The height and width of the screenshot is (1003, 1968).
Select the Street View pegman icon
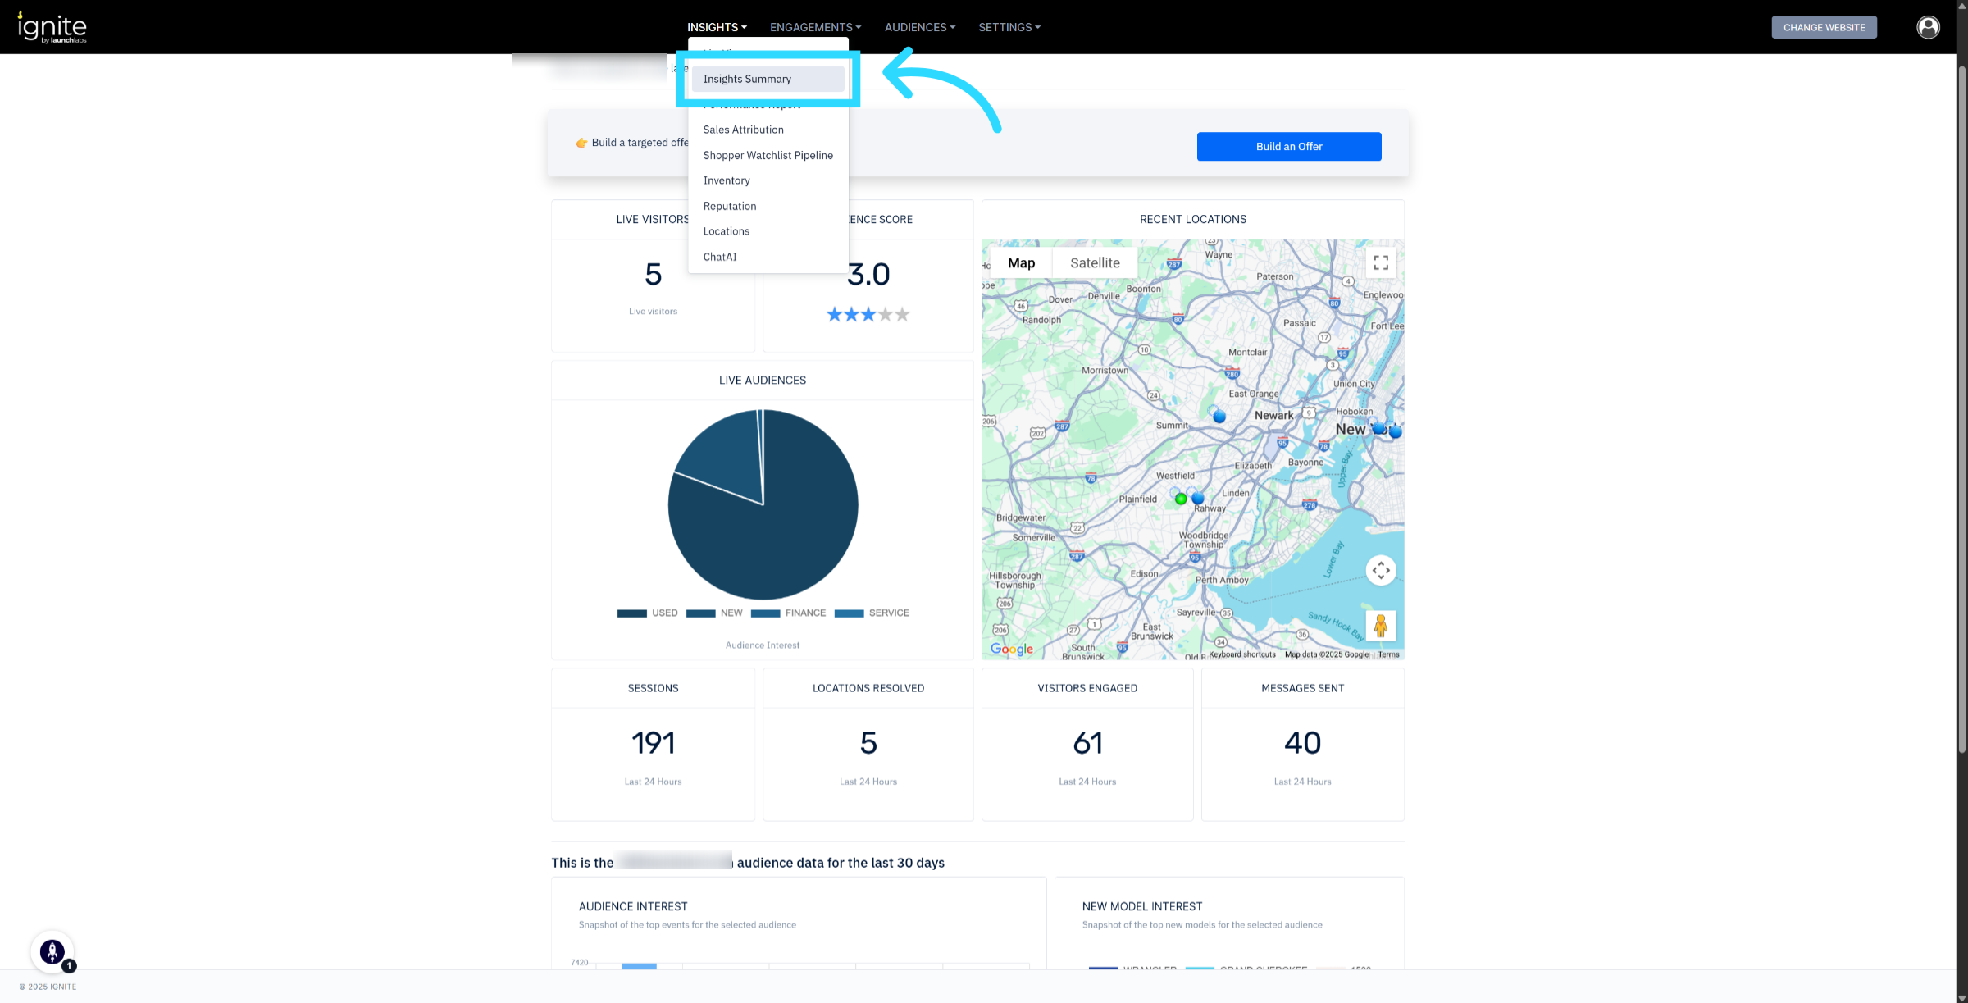pyautogui.click(x=1381, y=626)
